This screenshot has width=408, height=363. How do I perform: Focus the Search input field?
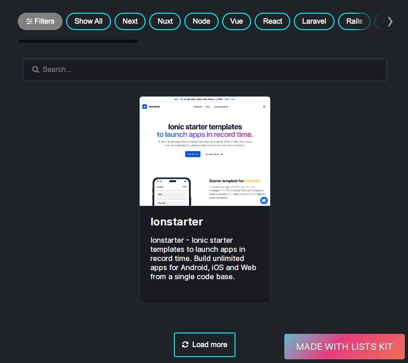(x=204, y=70)
